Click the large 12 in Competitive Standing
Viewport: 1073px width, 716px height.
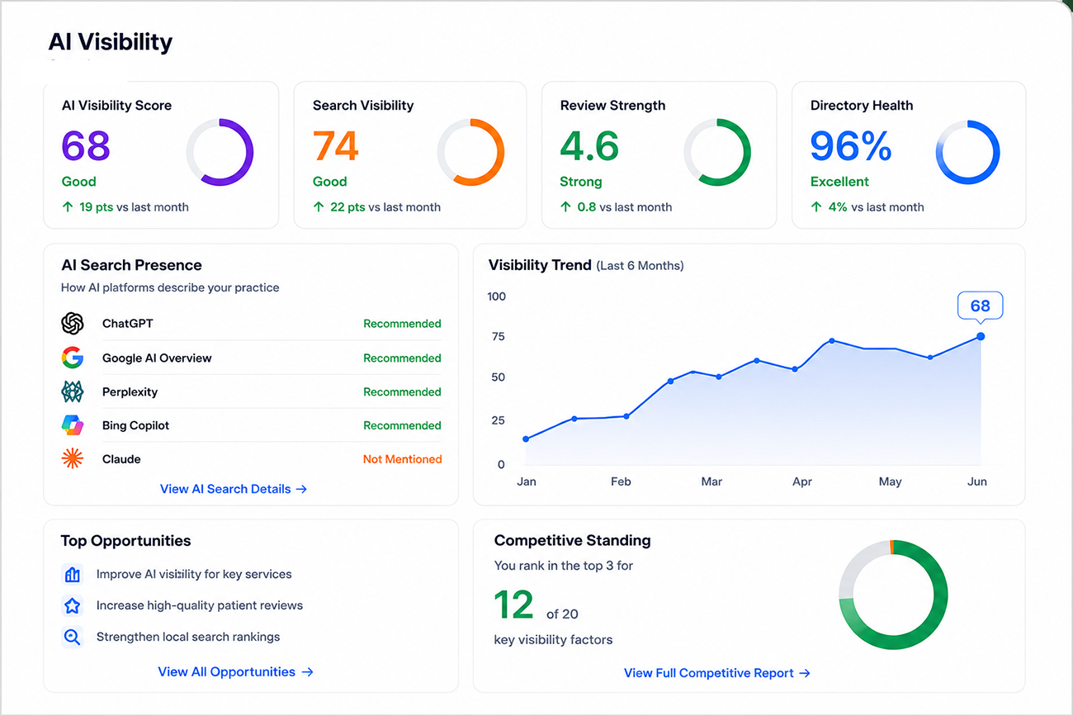514,605
